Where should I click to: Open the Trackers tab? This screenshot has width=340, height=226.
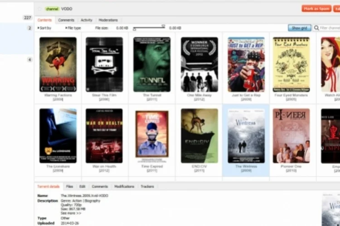click(147, 186)
